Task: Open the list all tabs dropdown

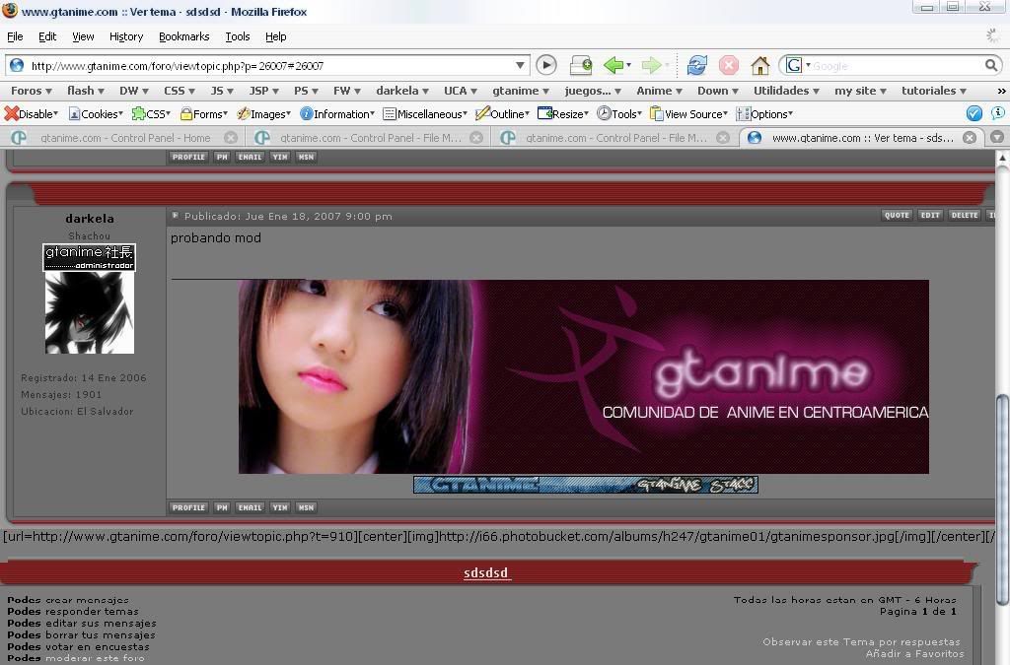Action: pos(997,137)
